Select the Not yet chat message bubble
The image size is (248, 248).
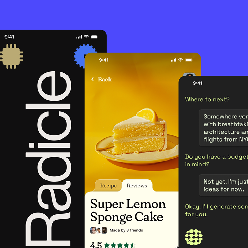coord(224,185)
